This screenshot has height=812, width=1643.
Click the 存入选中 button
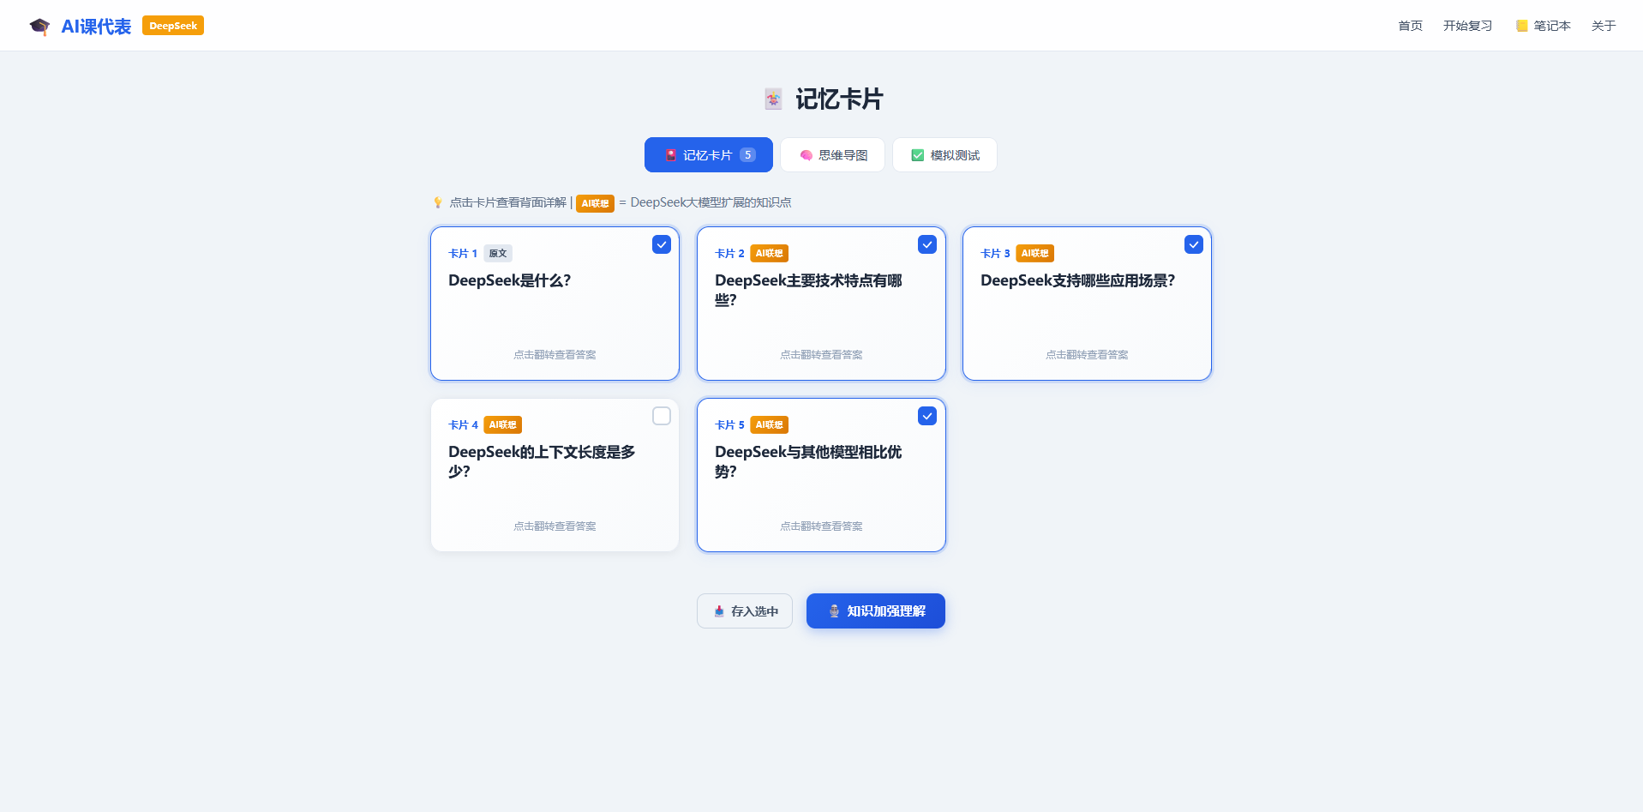[745, 611]
